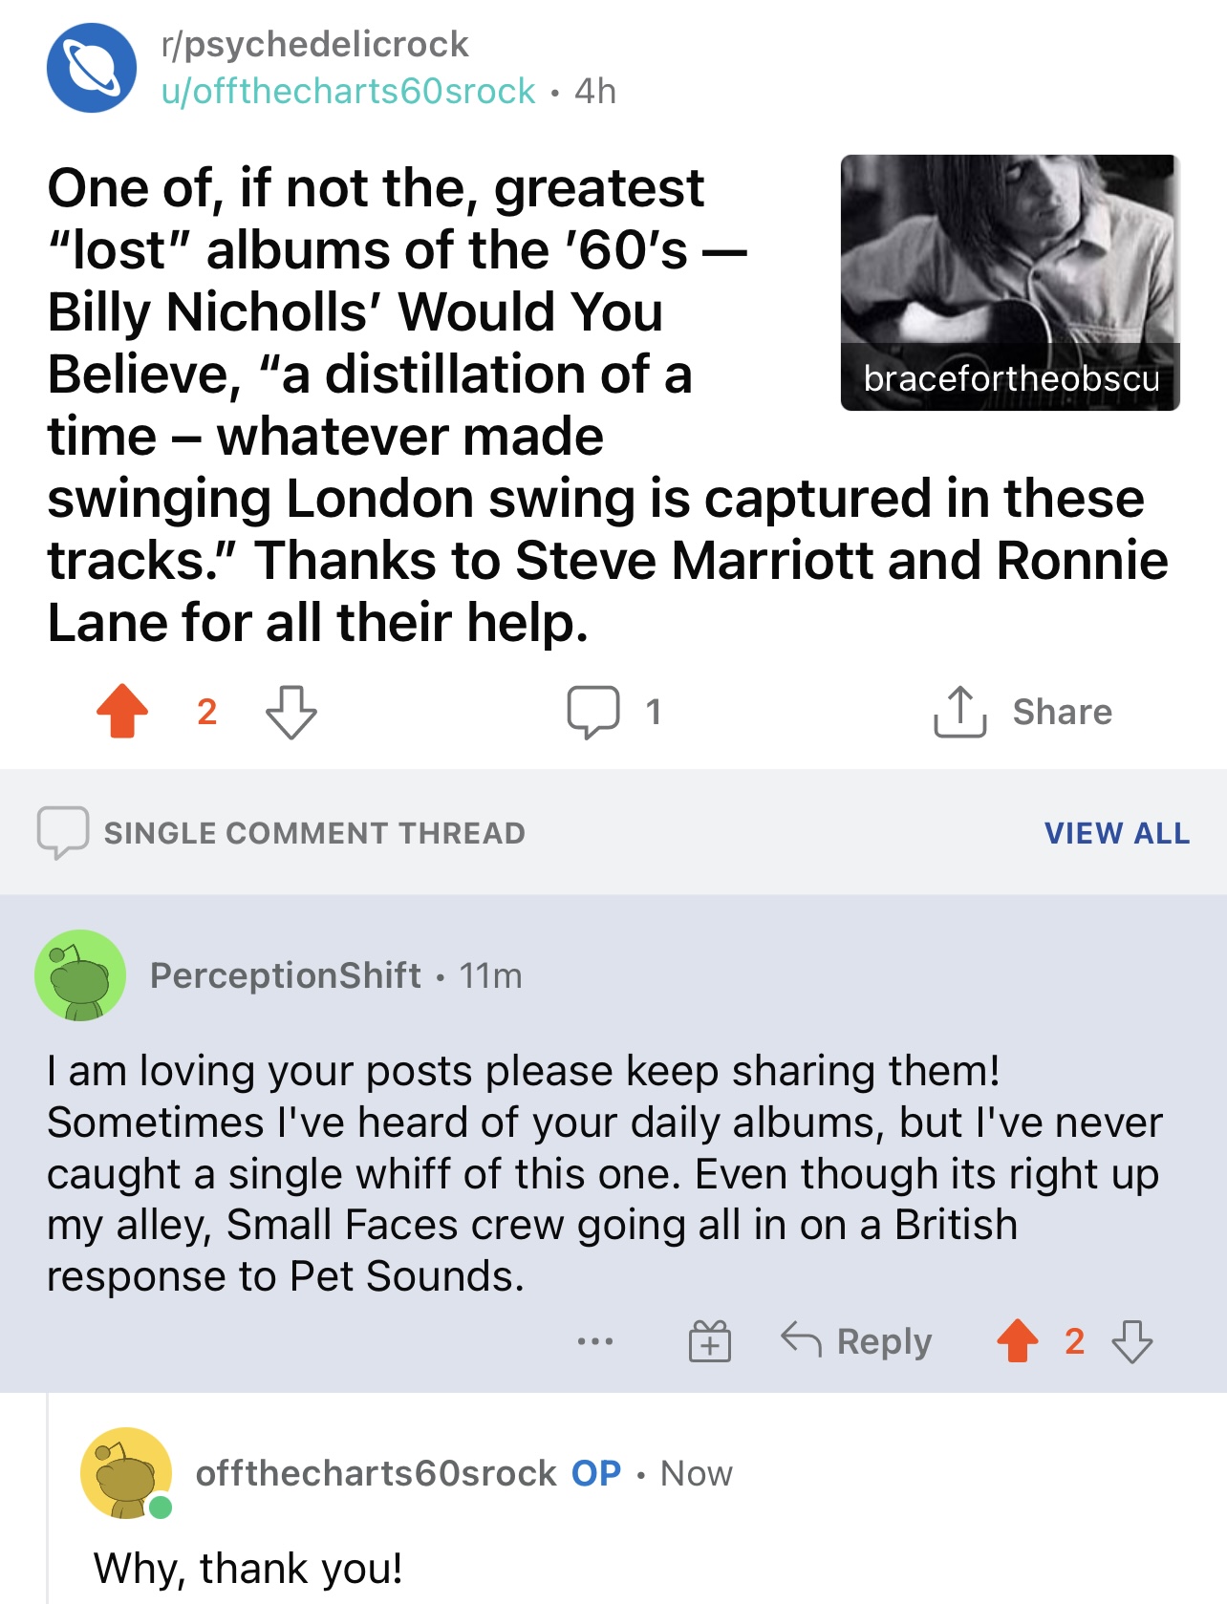1227x1604 pixels.
Task: Open PerceptionShift username profile
Action: [x=285, y=975]
